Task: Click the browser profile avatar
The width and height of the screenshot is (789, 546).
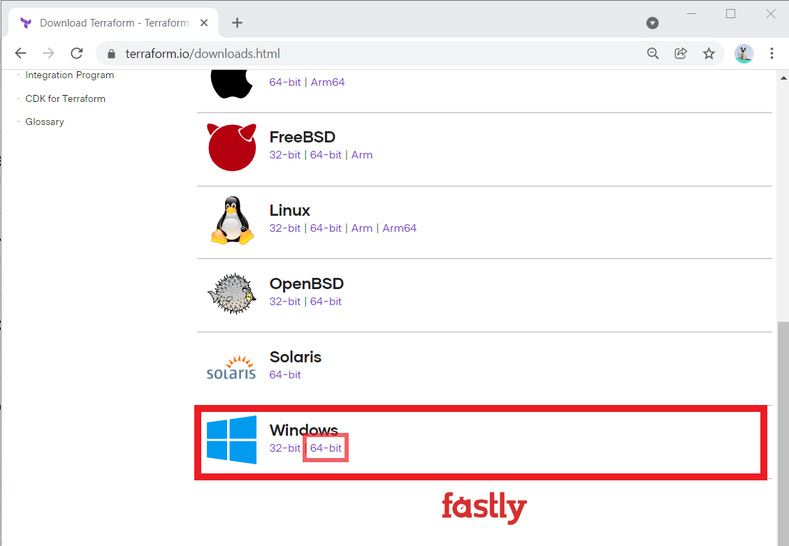Action: coord(744,53)
